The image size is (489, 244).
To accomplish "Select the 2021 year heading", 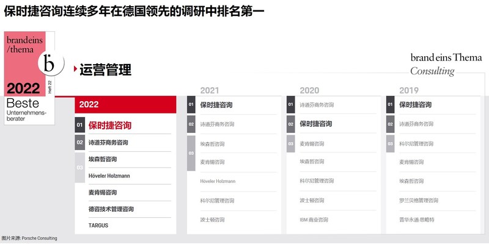I will pos(209,90).
